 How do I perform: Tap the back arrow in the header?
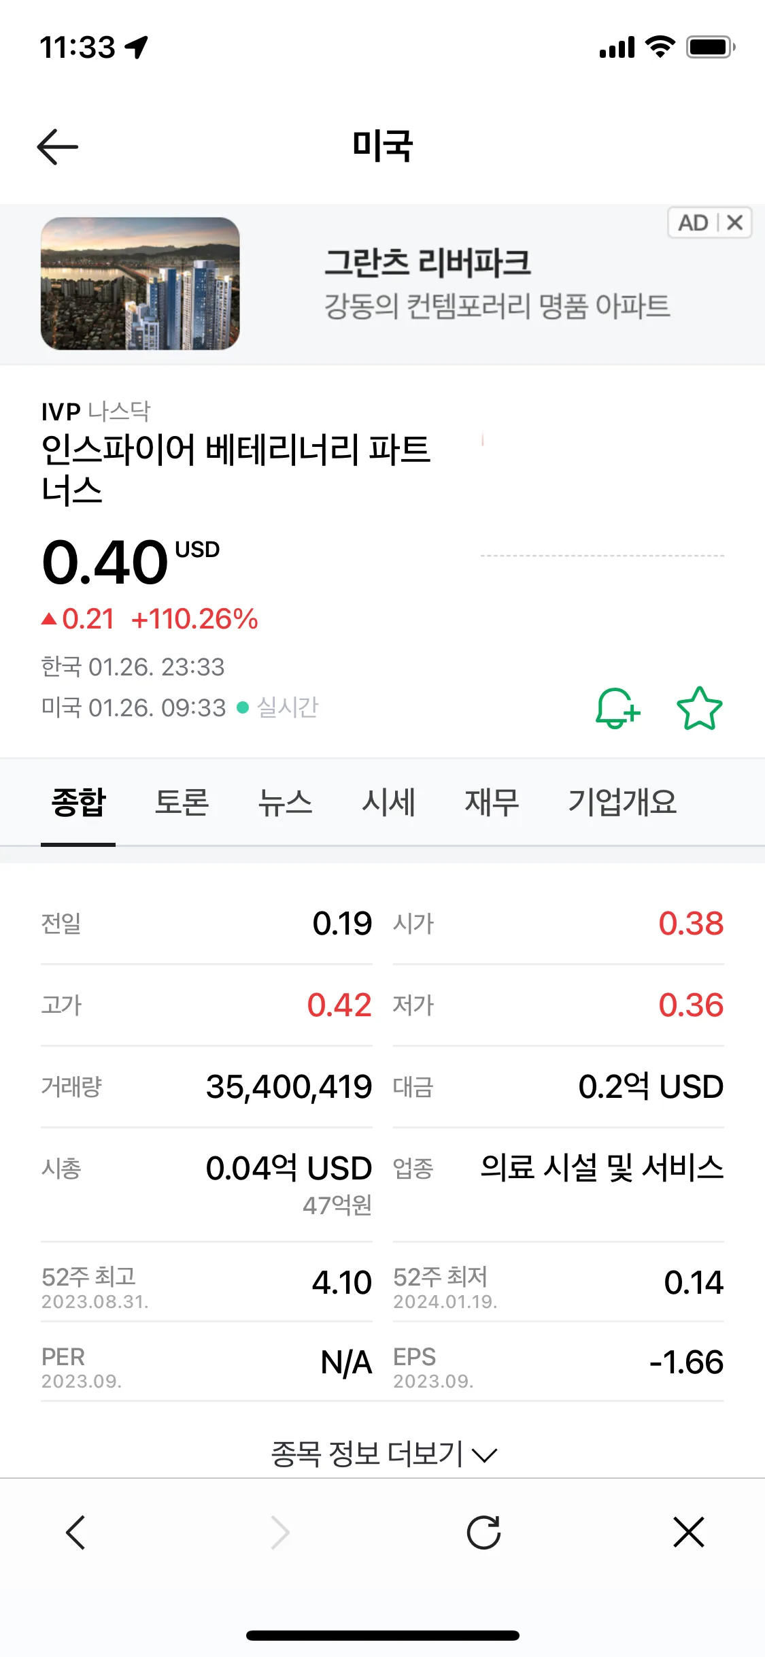pyautogui.click(x=58, y=146)
